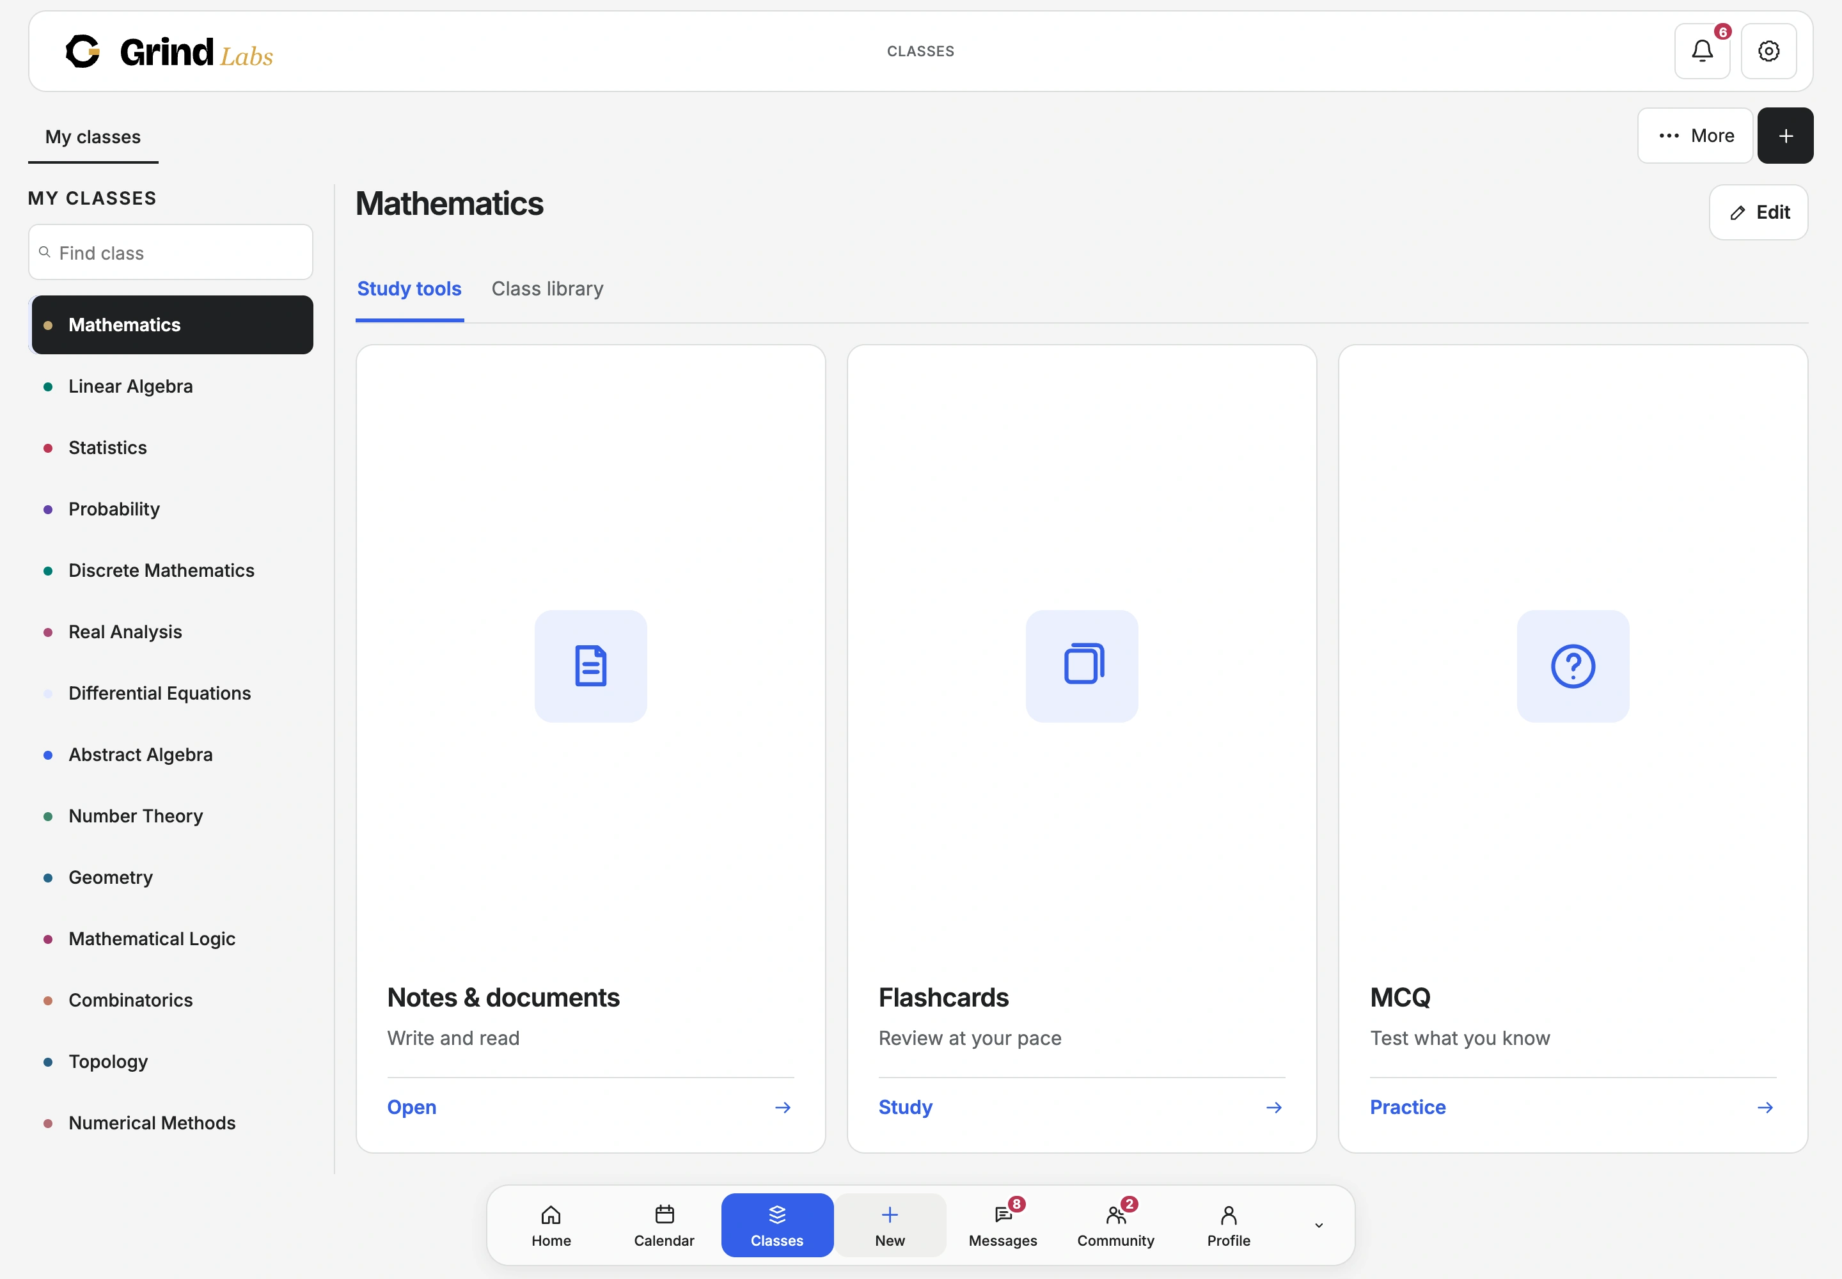This screenshot has height=1279, width=1842.
Task: Click the Grind Labs logo
Action: tap(169, 51)
